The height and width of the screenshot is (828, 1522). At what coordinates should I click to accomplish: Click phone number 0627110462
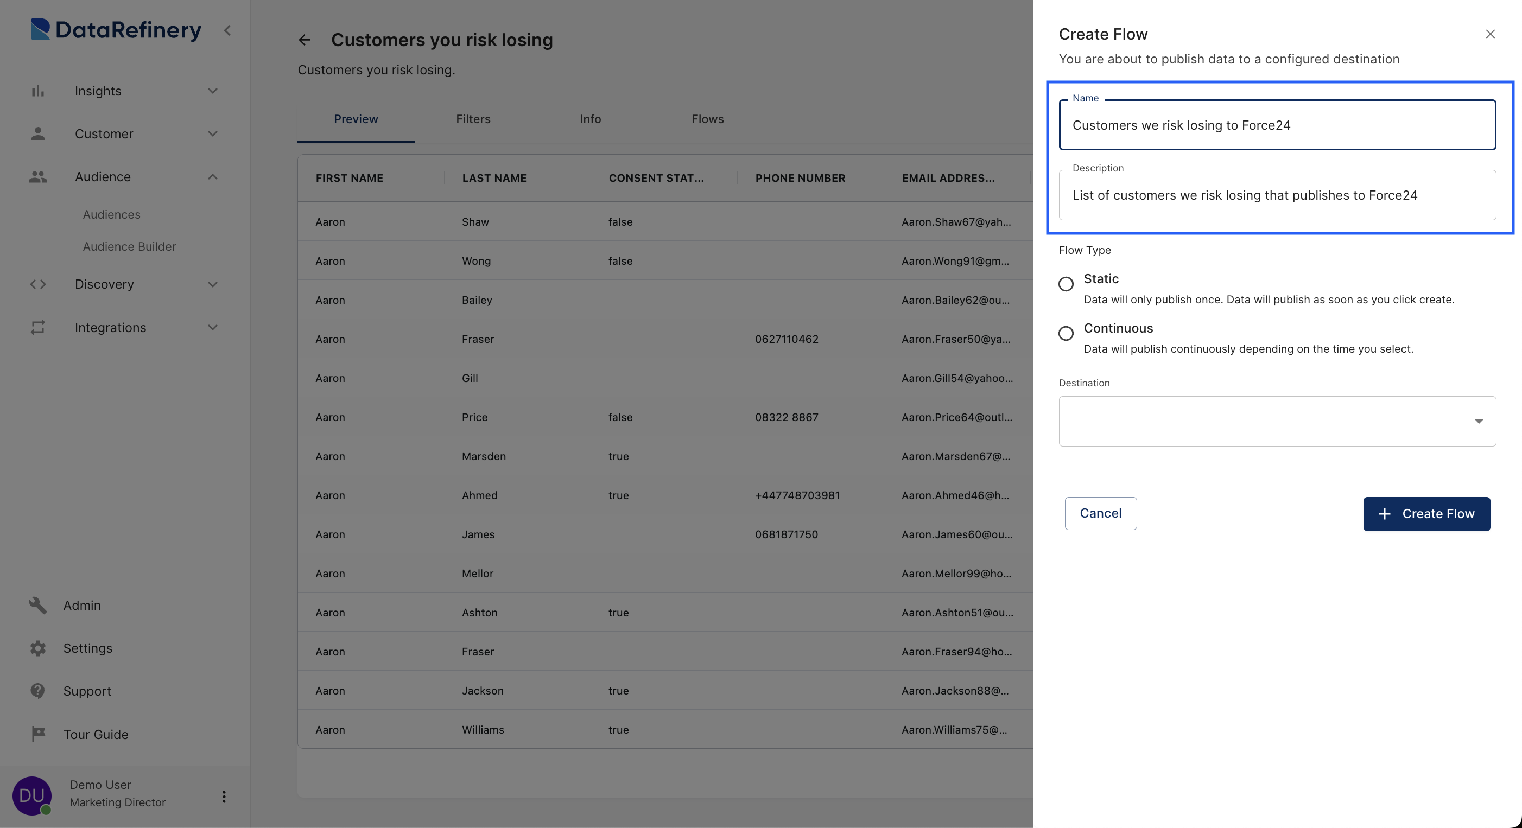point(787,339)
